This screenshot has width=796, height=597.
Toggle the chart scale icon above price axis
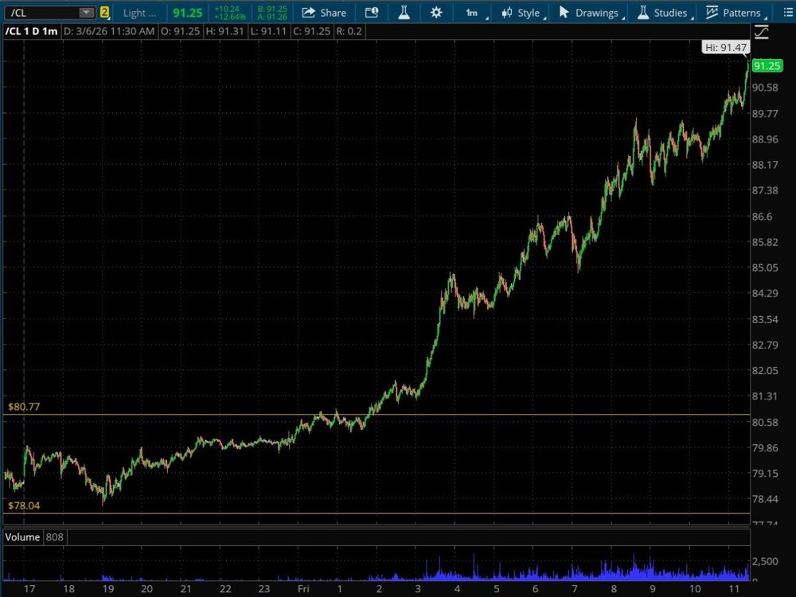[x=762, y=32]
